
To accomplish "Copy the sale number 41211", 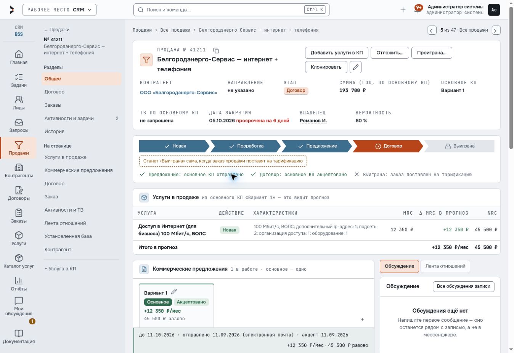I will coord(216,50).
